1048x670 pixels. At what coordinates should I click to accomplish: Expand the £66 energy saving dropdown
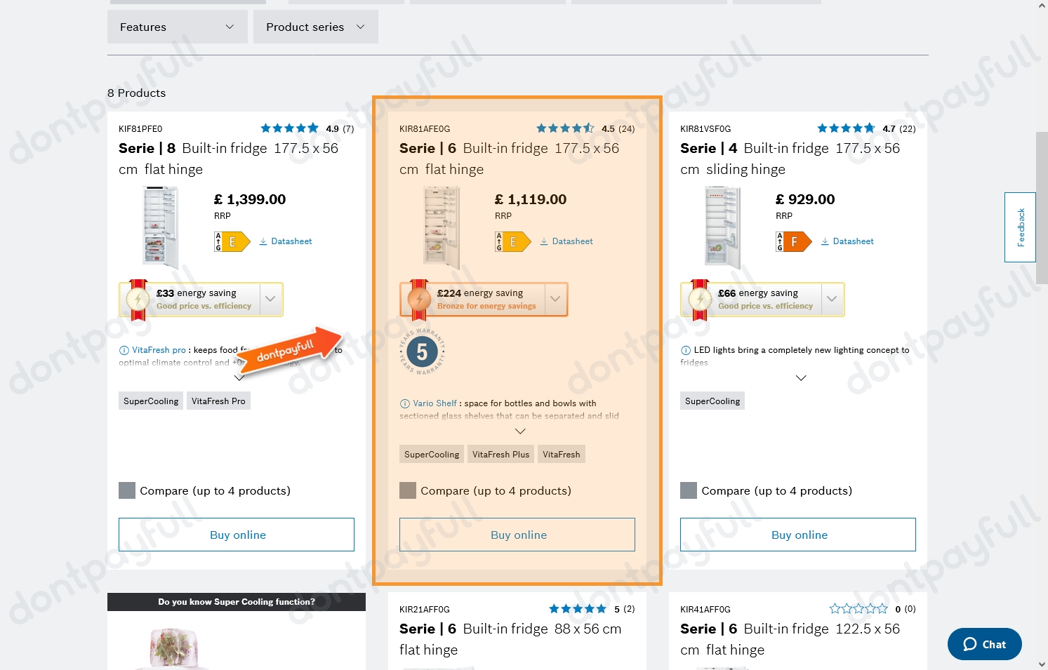point(833,300)
